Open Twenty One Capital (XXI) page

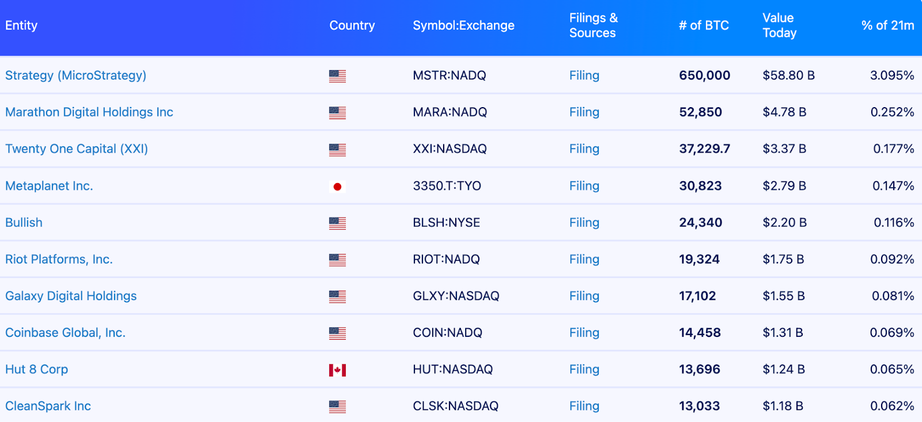[x=76, y=149]
